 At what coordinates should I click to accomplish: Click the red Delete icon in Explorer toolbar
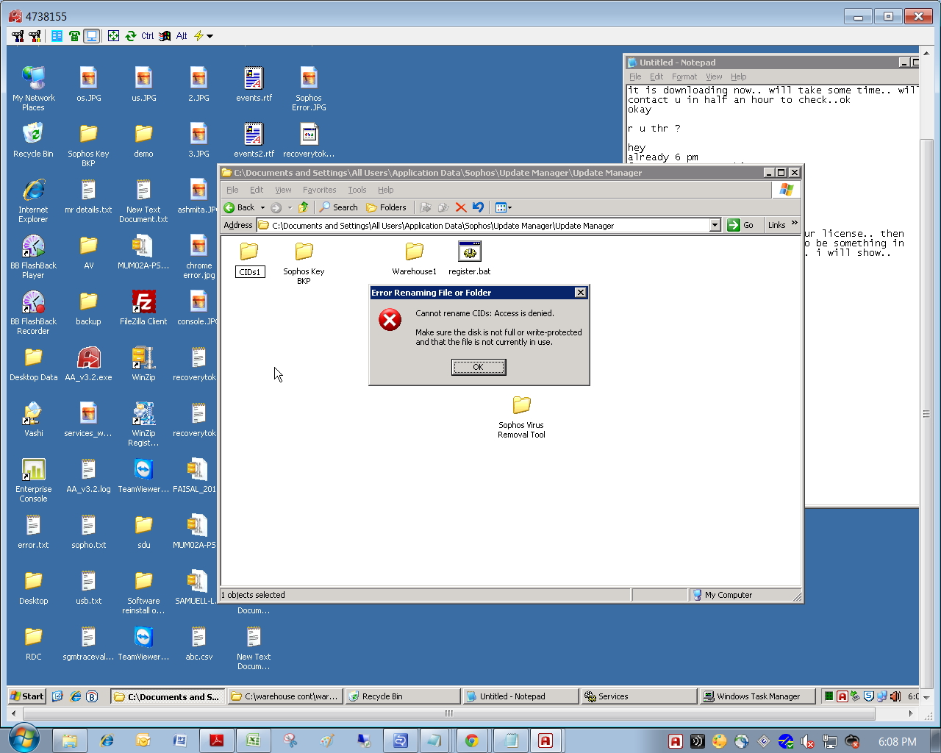(x=461, y=207)
